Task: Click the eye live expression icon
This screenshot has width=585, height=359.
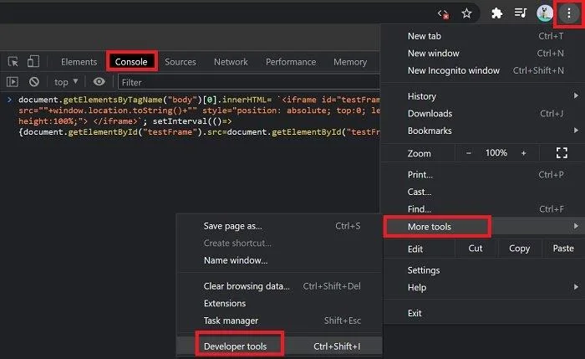Action: click(99, 81)
